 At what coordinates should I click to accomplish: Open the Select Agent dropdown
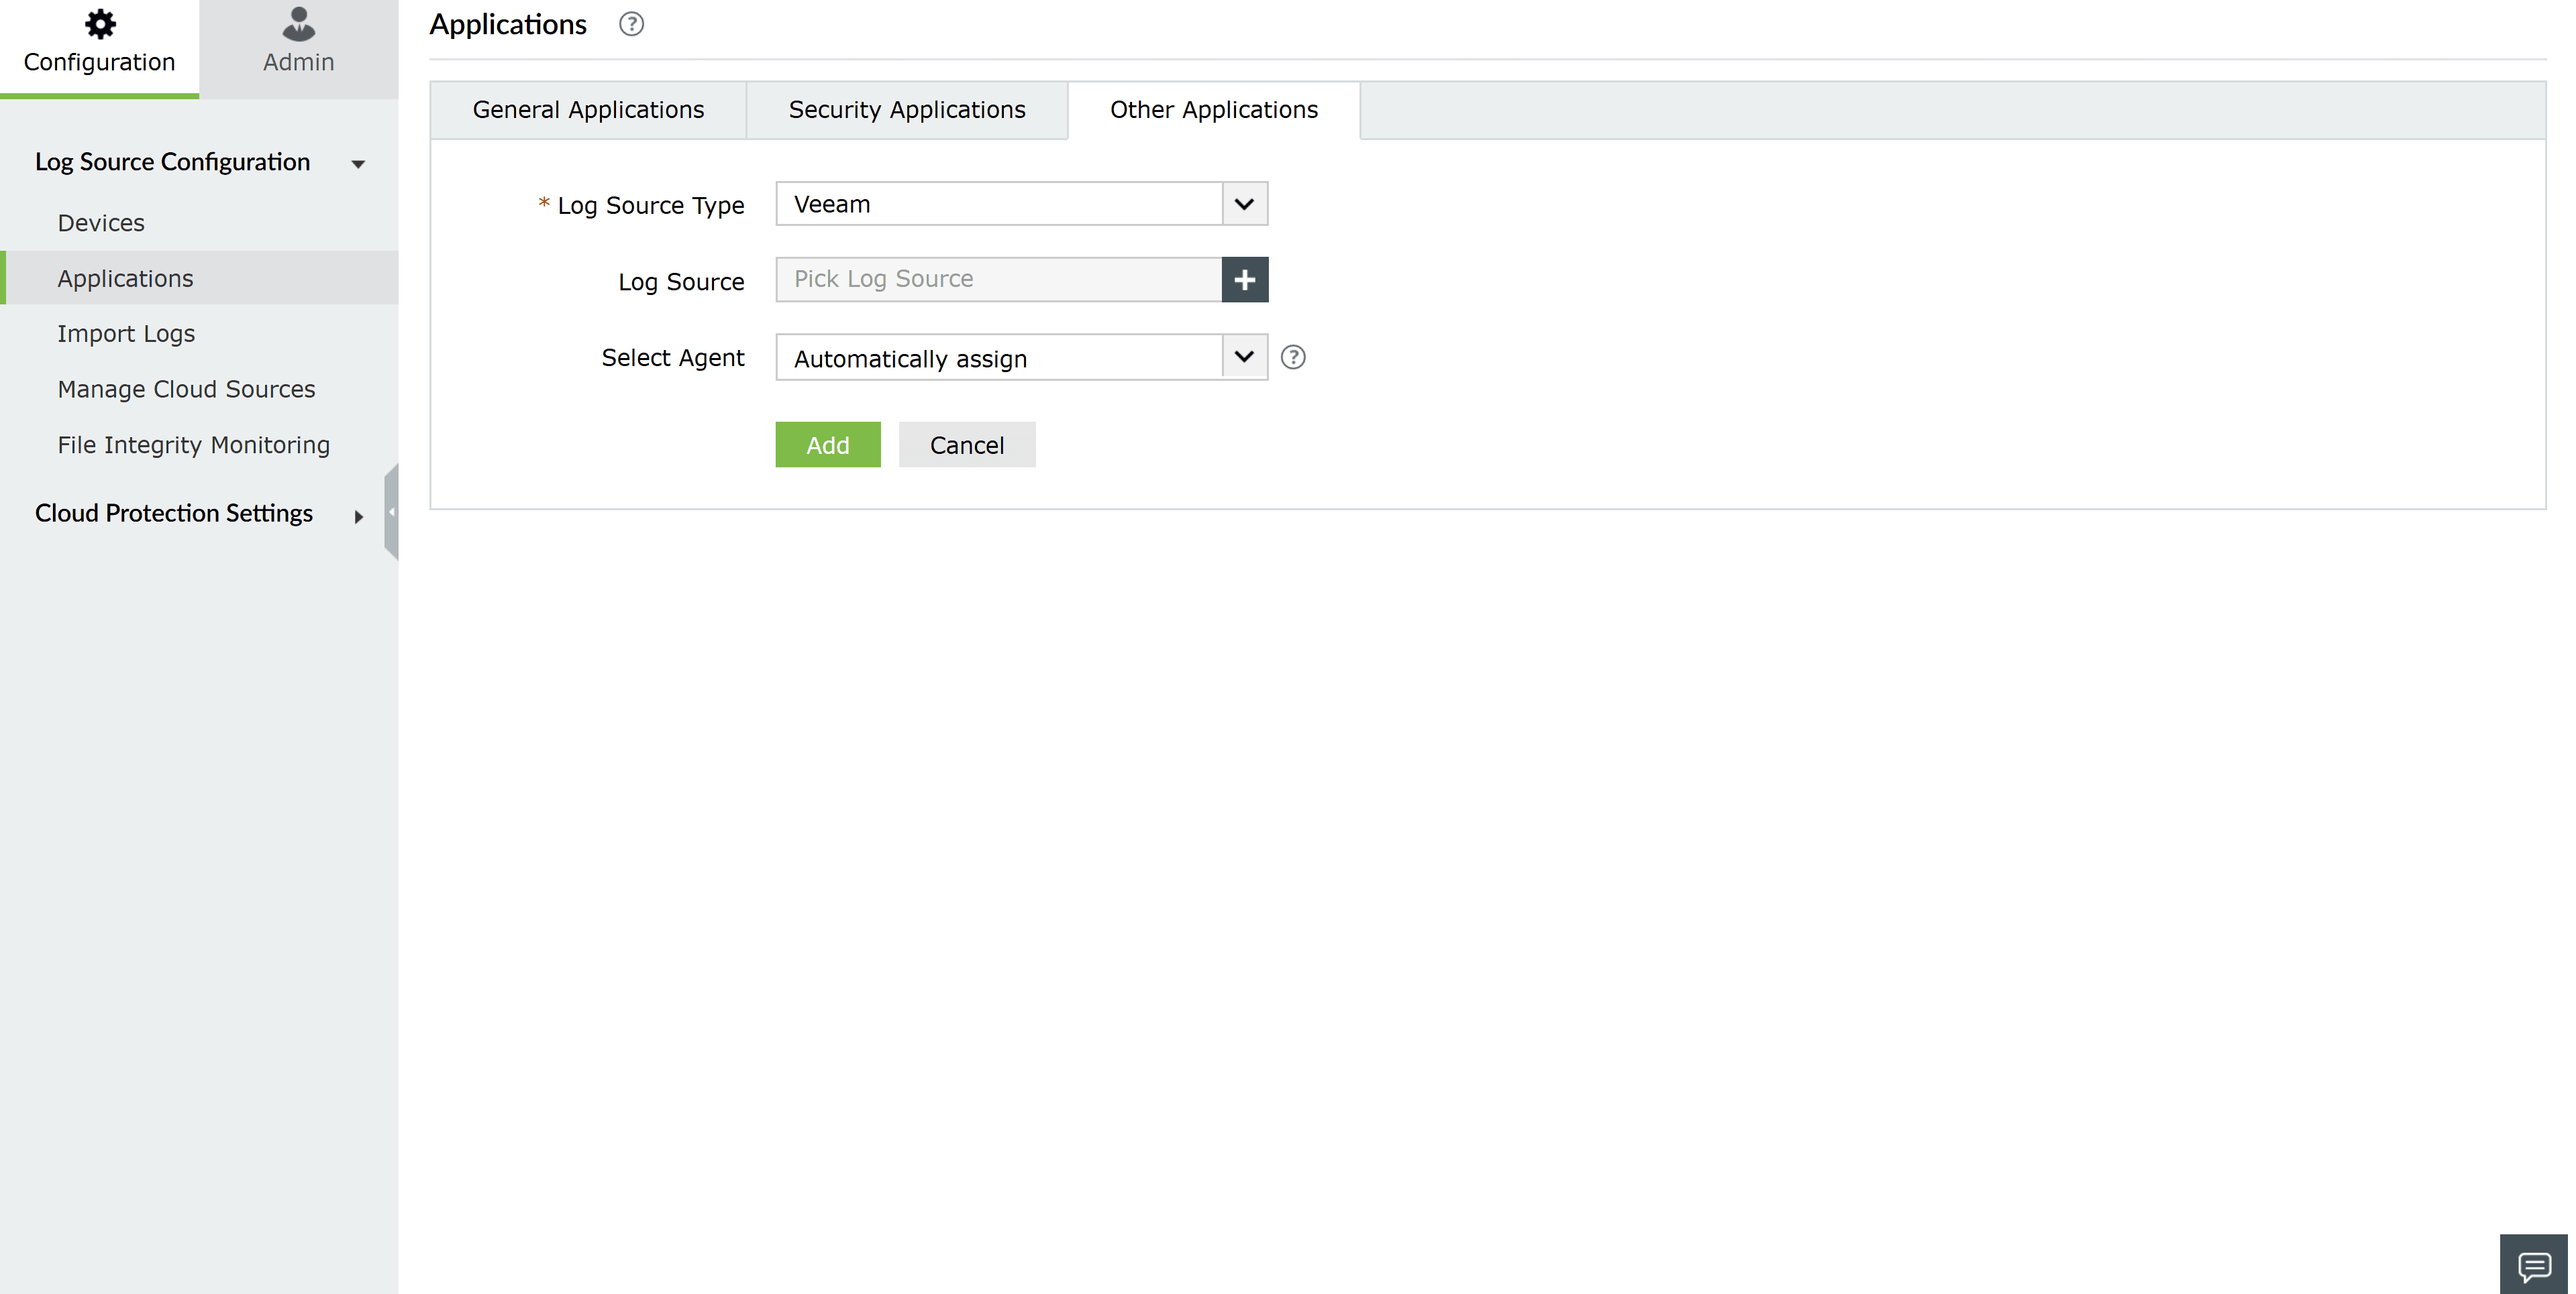(1243, 357)
